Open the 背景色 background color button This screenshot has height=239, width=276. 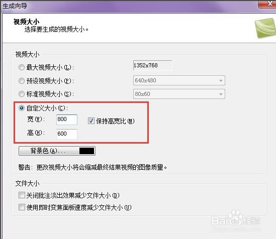(x=57, y=151)
